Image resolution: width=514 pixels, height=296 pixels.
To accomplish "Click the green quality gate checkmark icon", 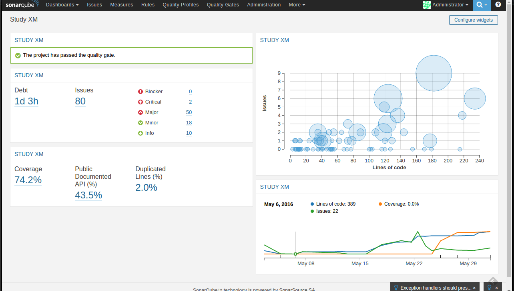I will (18, 56).
